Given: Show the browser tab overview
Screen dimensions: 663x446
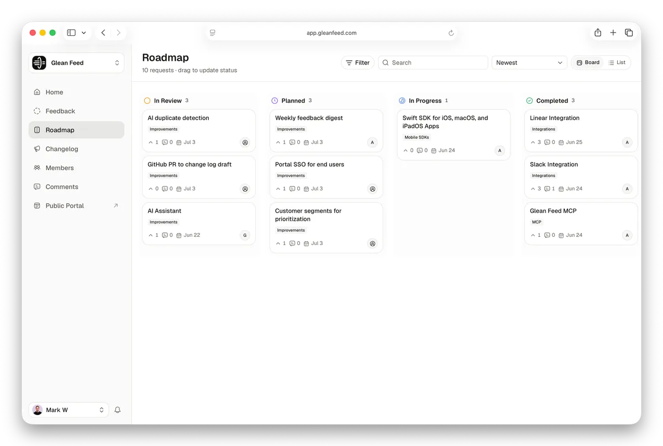Looking at the screenshot, I should [629, 33].
